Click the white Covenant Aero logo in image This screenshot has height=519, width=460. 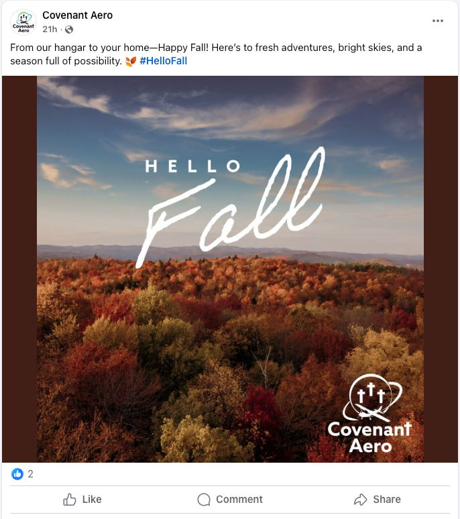tap(369, 416)
